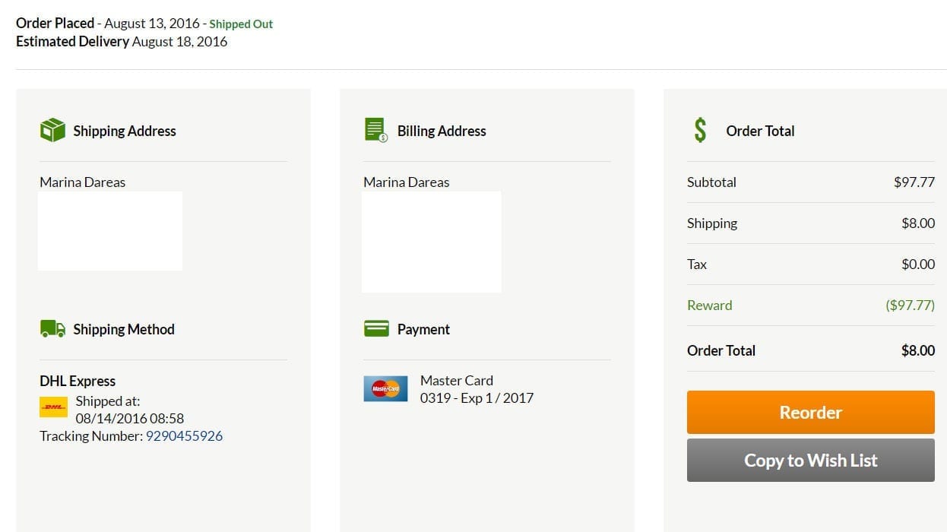Screen dimensions: 947x532
Task: Click the green Shipped Out status
Action: coord(241,24)
